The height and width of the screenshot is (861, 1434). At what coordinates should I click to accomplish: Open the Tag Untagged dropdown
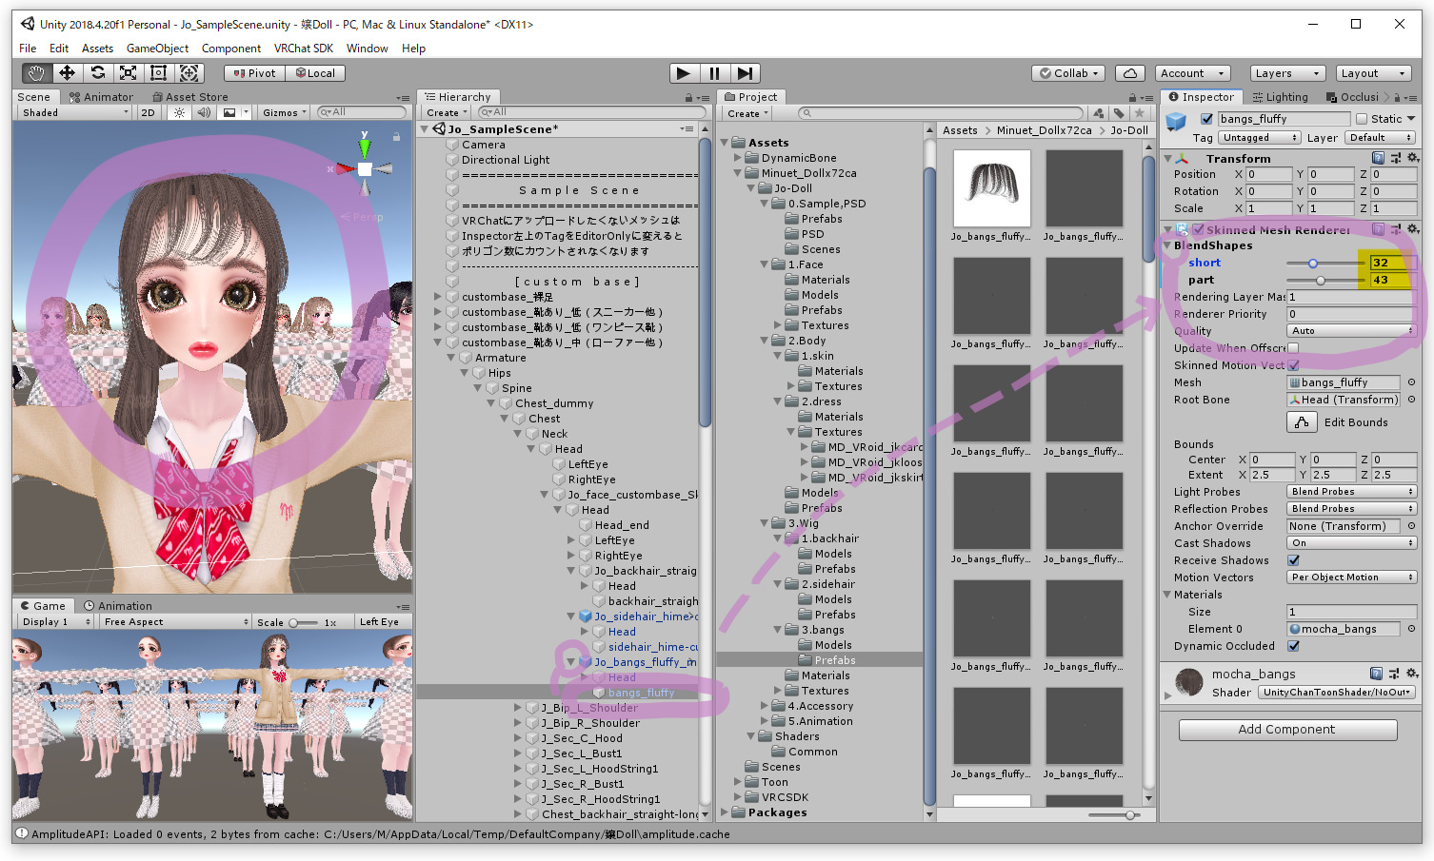(1259, 138)
